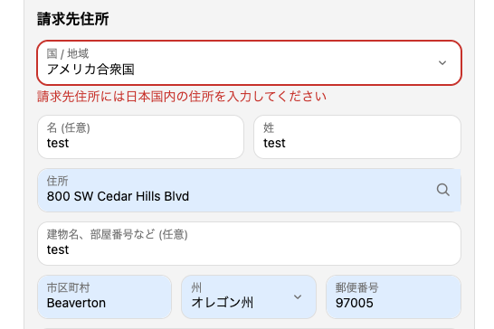Open the アメリカ合衆国 country selector
The width and height of the screenshot is (494, 329).
249,63
